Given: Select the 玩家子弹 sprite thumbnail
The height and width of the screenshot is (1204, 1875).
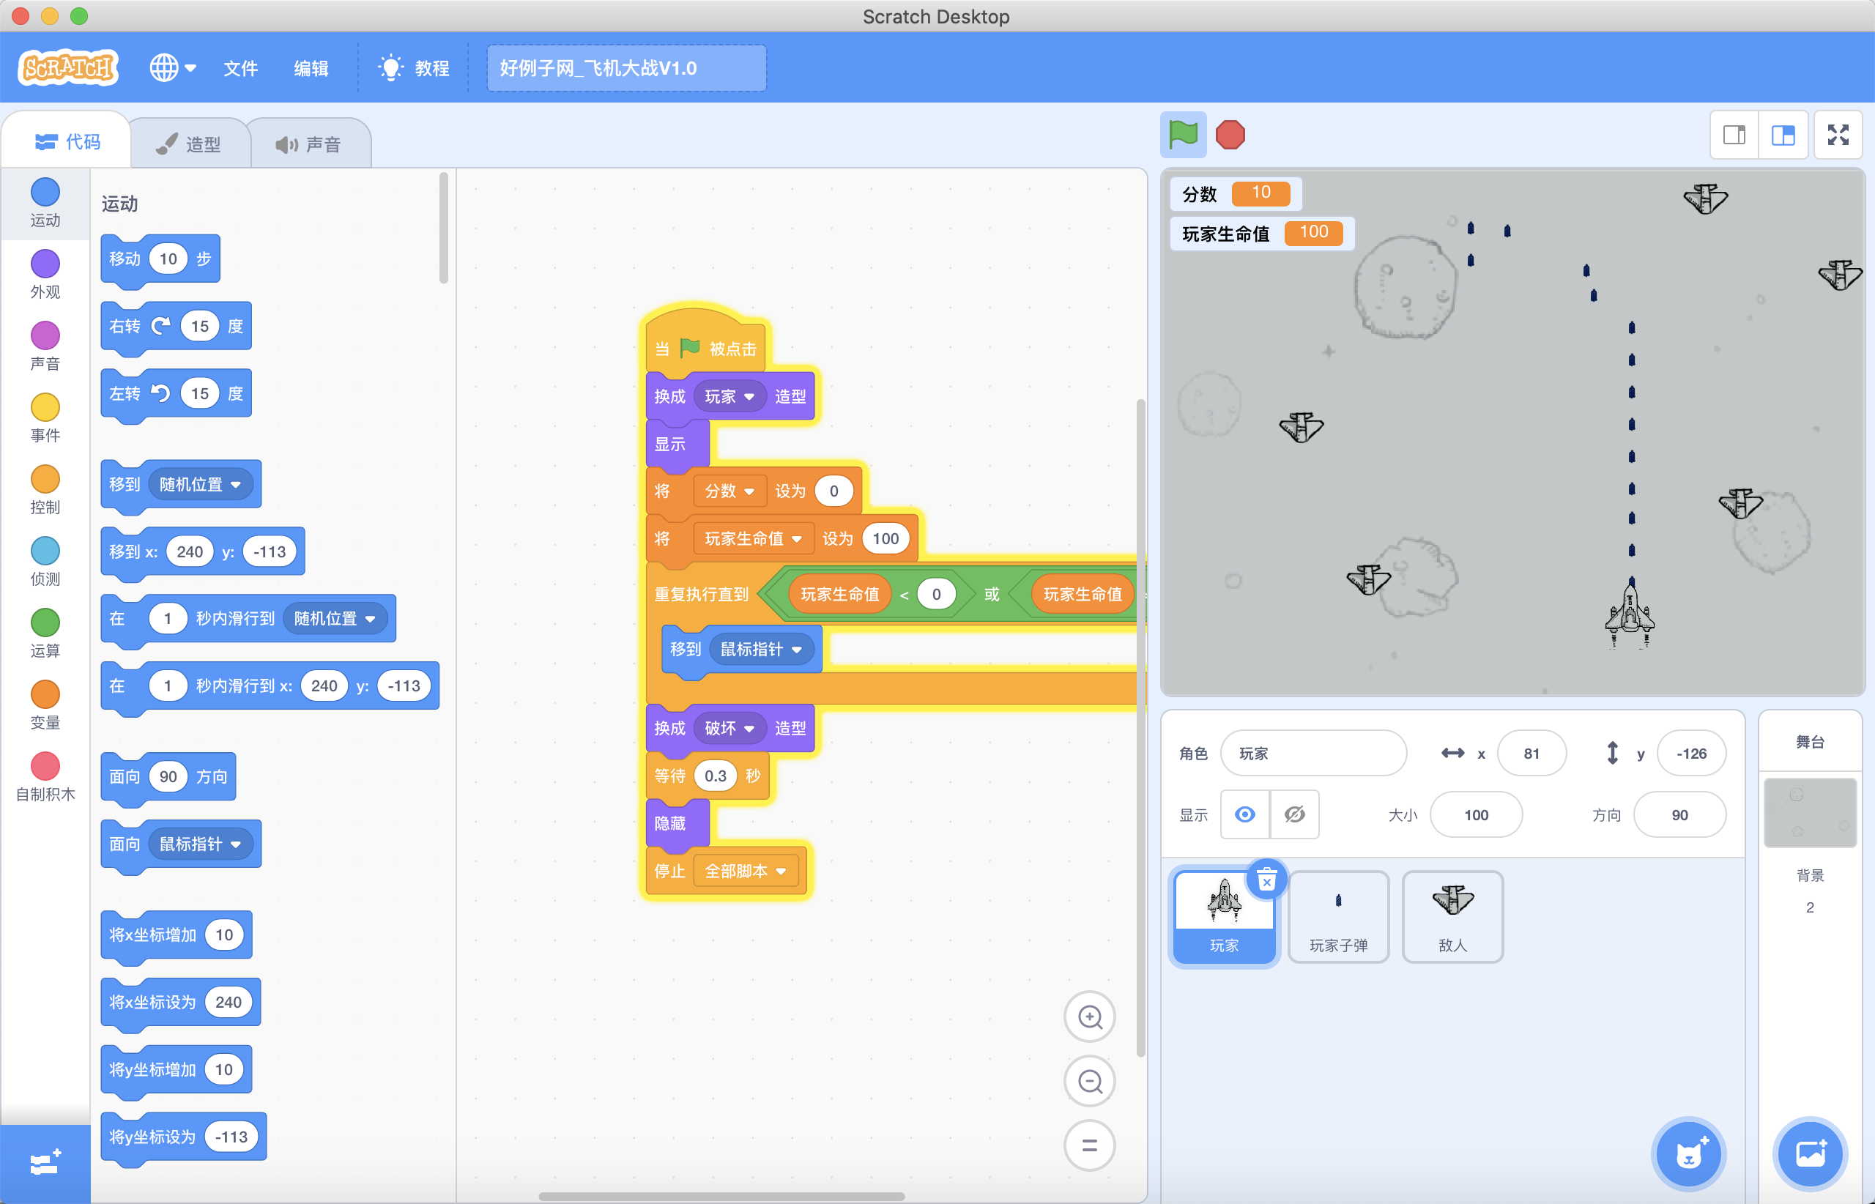Looking at the screenshot, I should [x=1339, y=916].
